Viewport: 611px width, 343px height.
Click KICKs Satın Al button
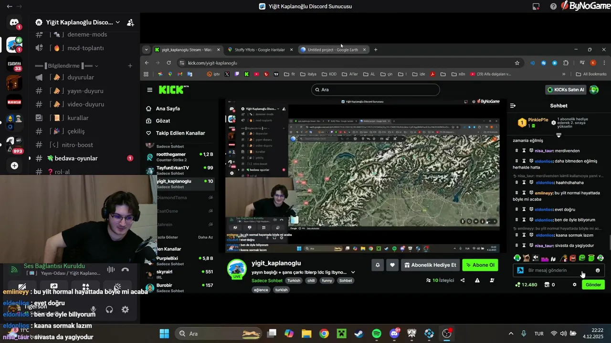coord(566,90)
